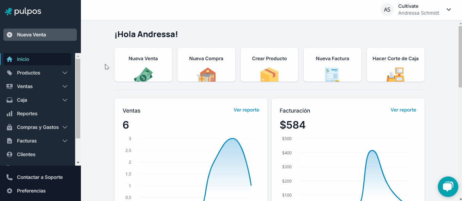
Task: Expand the Ventas submenu chevron
Action: [x=65, y=86]
